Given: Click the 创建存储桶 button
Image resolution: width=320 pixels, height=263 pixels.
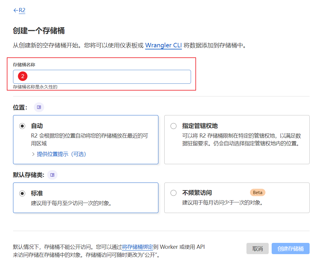Looking at the screenshot, I should click(290, 249).
